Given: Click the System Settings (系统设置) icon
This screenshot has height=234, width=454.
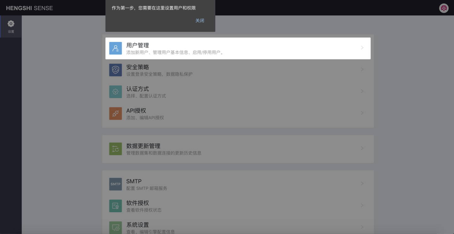Looking at the screenshot, I should (115, 227).
